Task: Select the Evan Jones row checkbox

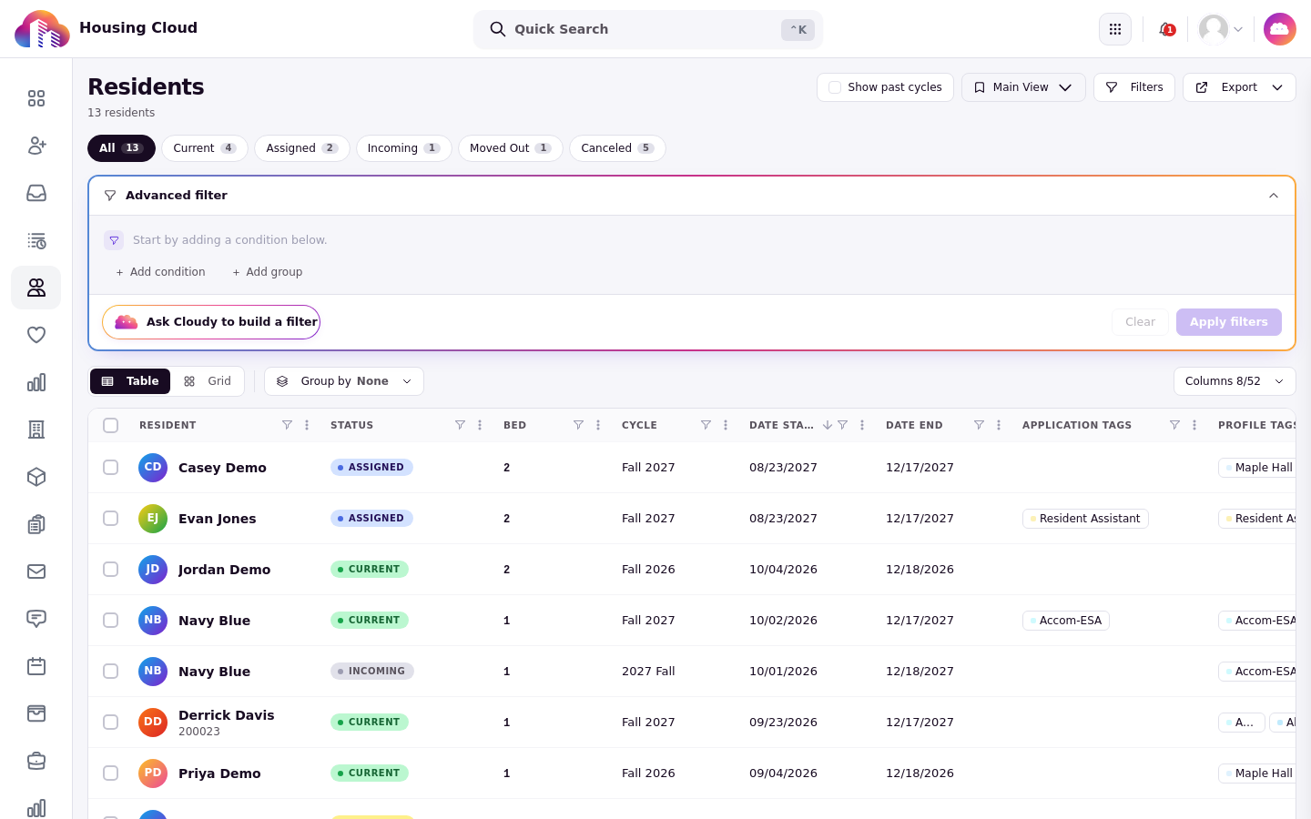Action: pyautogui.click(x=111, y=518)
